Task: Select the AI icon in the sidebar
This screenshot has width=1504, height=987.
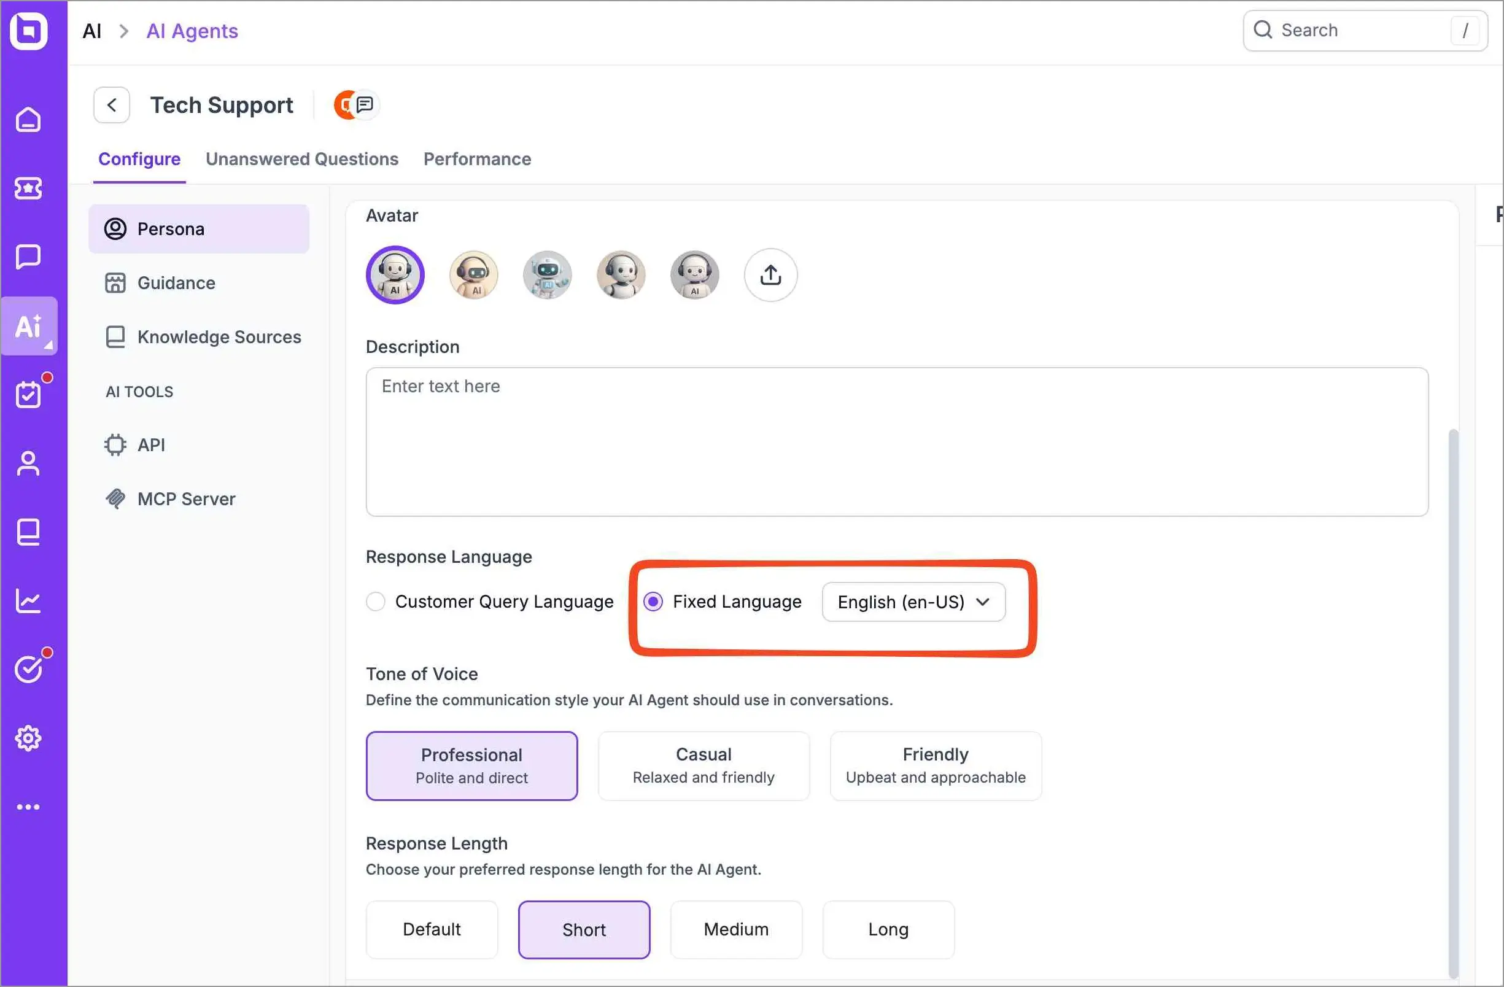Action: point(28,325)
